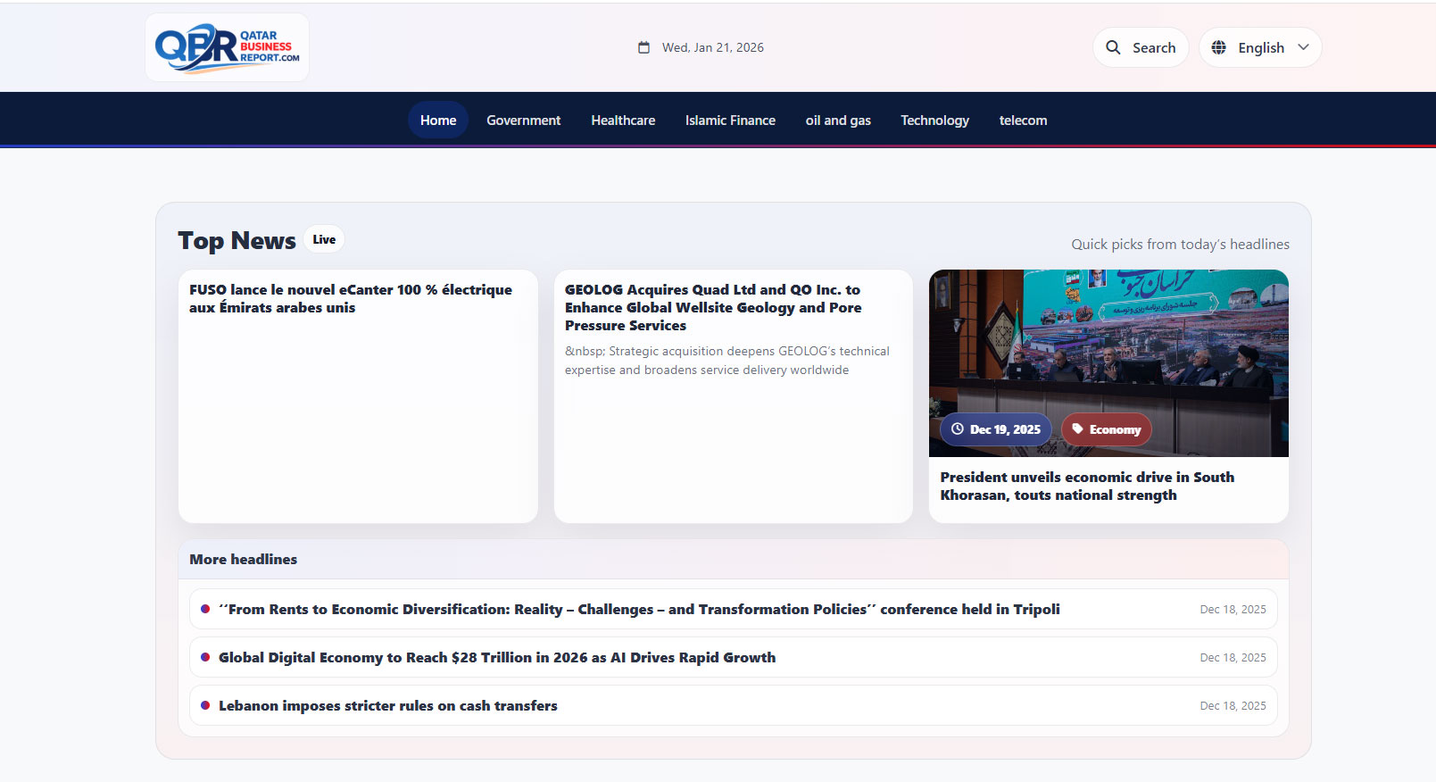Expand the English language dropdown chevron
This screenshot has width=1436, height=782.
1303,47
